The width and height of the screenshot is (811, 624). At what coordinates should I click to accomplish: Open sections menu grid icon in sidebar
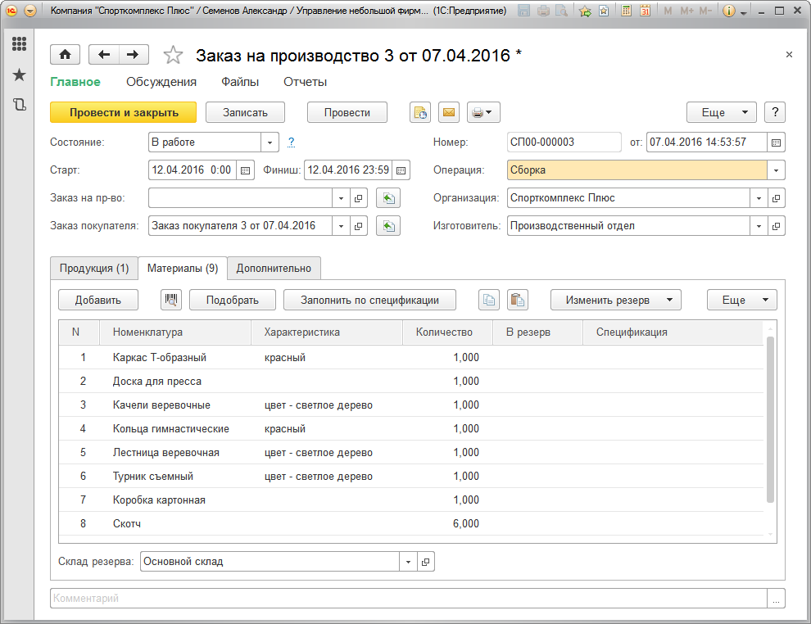tap(19, 44)
